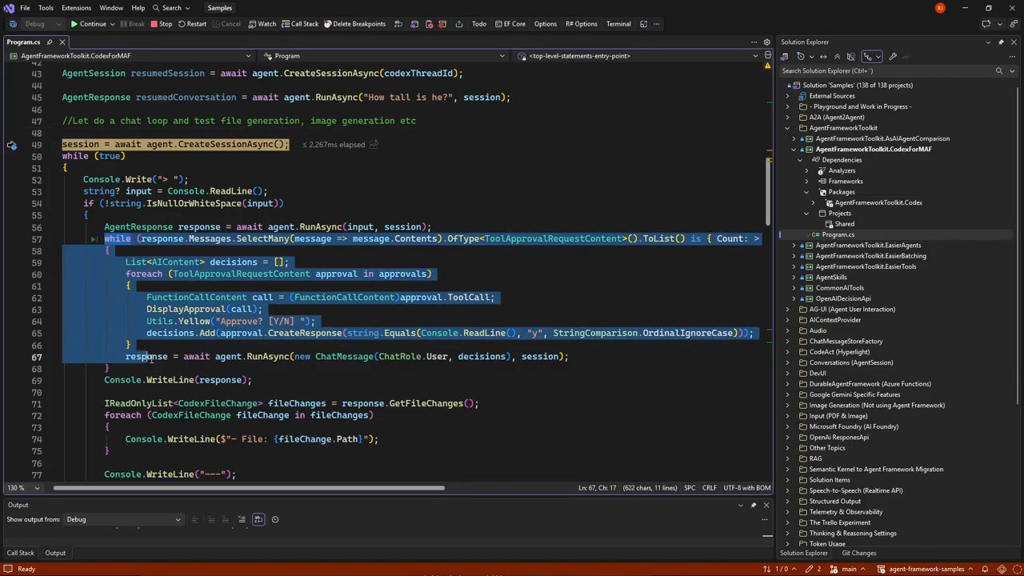Switch to the Call Stack bottom tab
1024x576 pixels.
click(21, 553)
